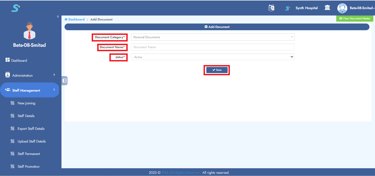375x176 pixels.
Task: Click the bank building icon in header
Action: [x=327, y=8]
